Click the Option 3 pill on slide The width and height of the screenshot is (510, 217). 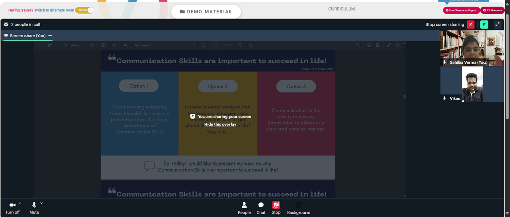click(x=296, y=87)
